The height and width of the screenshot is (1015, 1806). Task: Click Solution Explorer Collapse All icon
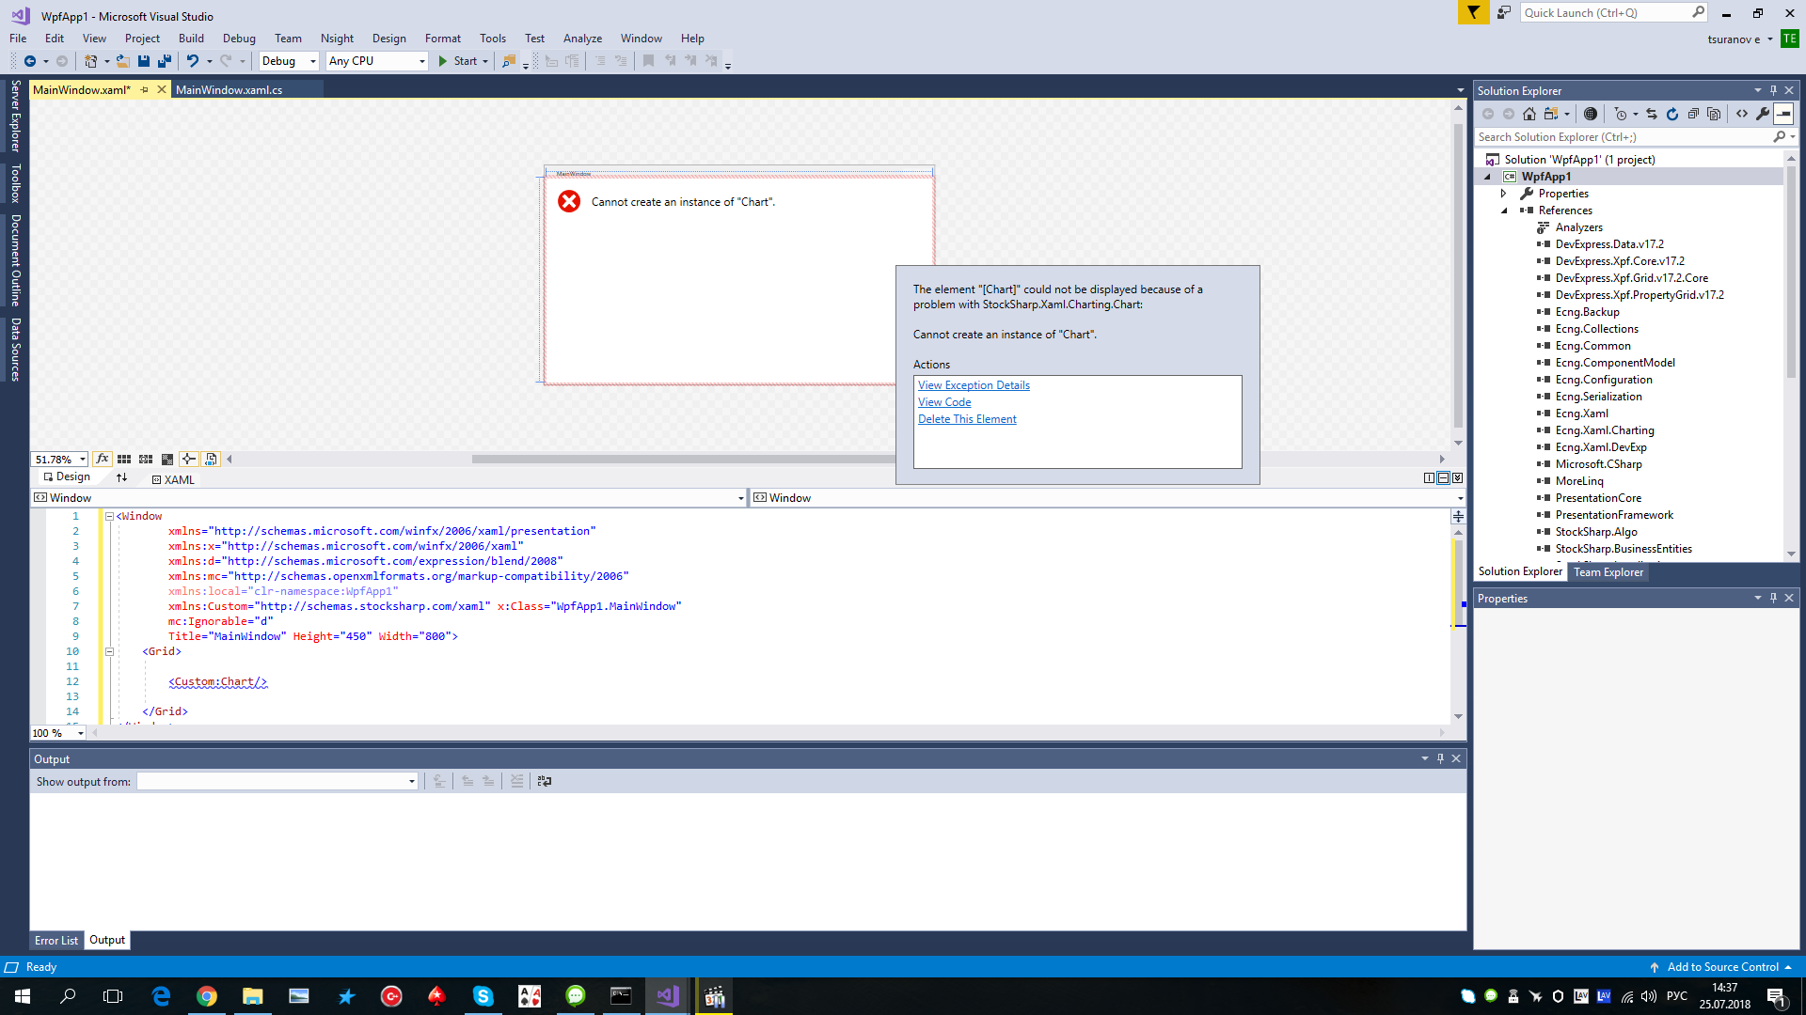pyautogui.click(x=1693, y=114)
